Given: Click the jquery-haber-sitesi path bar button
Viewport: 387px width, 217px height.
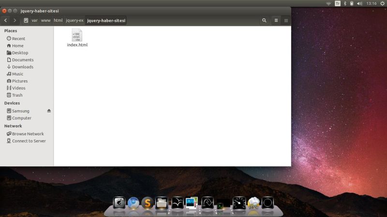Looking at the screenshot, I should [x=106, y=20].
